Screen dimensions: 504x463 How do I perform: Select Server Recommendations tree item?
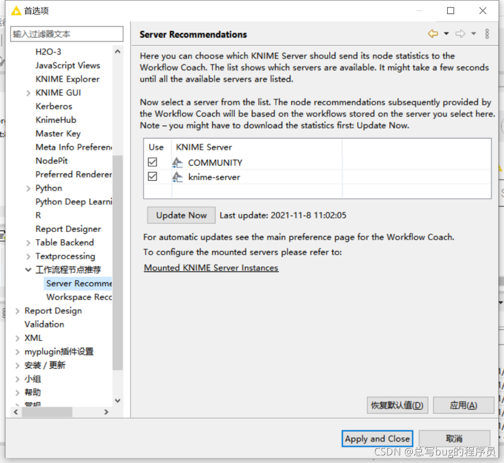coord(79,283)
